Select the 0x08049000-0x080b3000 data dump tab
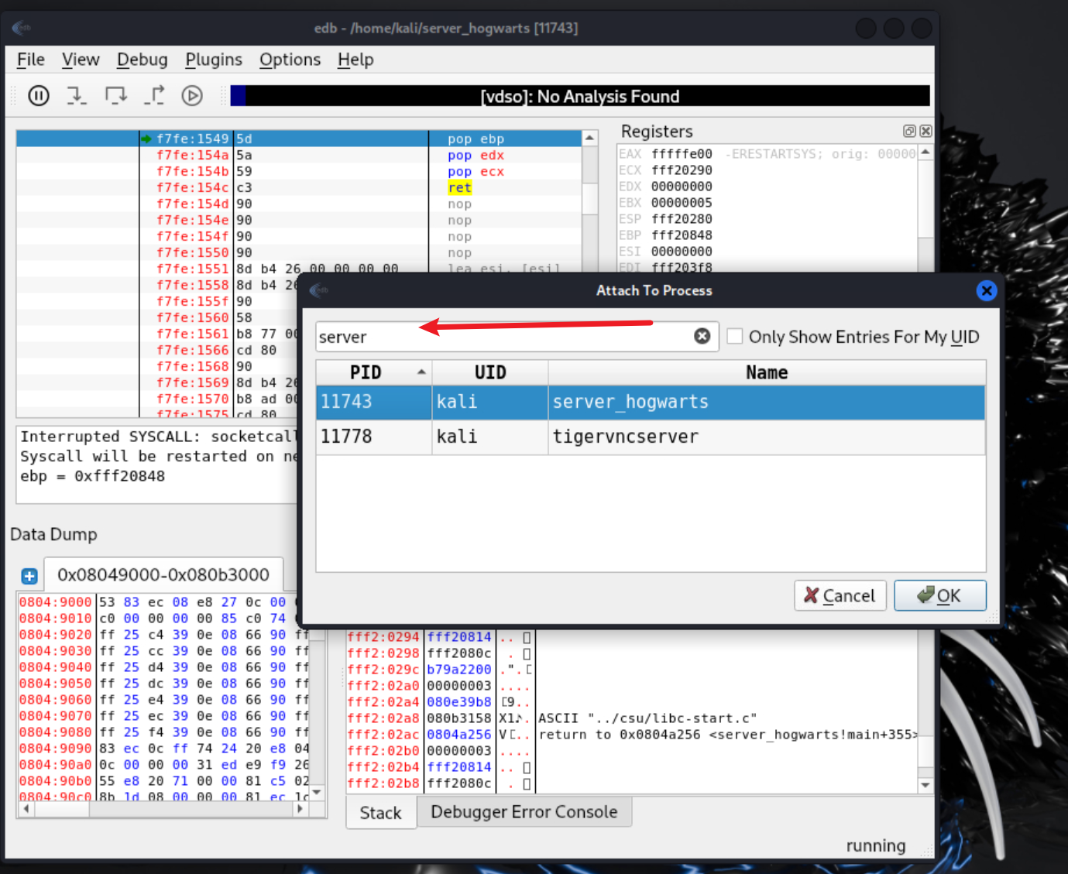 click(163, 574)
